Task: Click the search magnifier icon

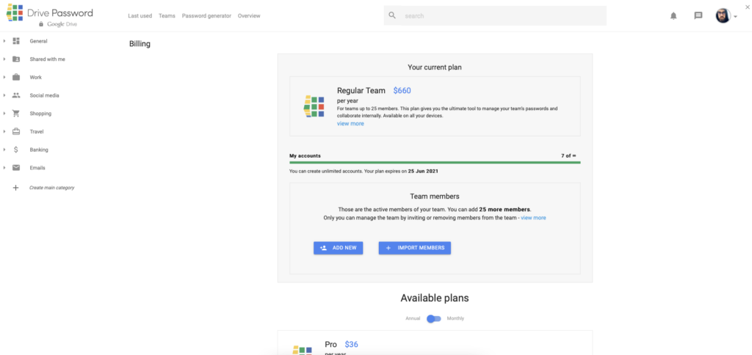Action: 392,15
